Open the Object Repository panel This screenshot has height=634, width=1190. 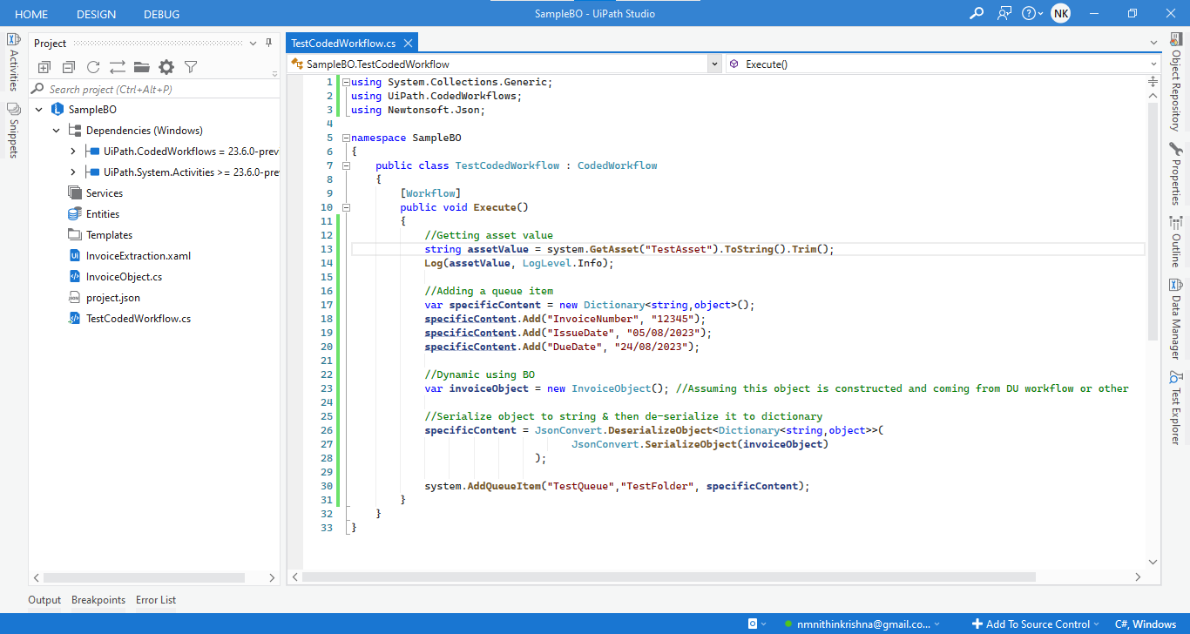(x=1175, y=81)
